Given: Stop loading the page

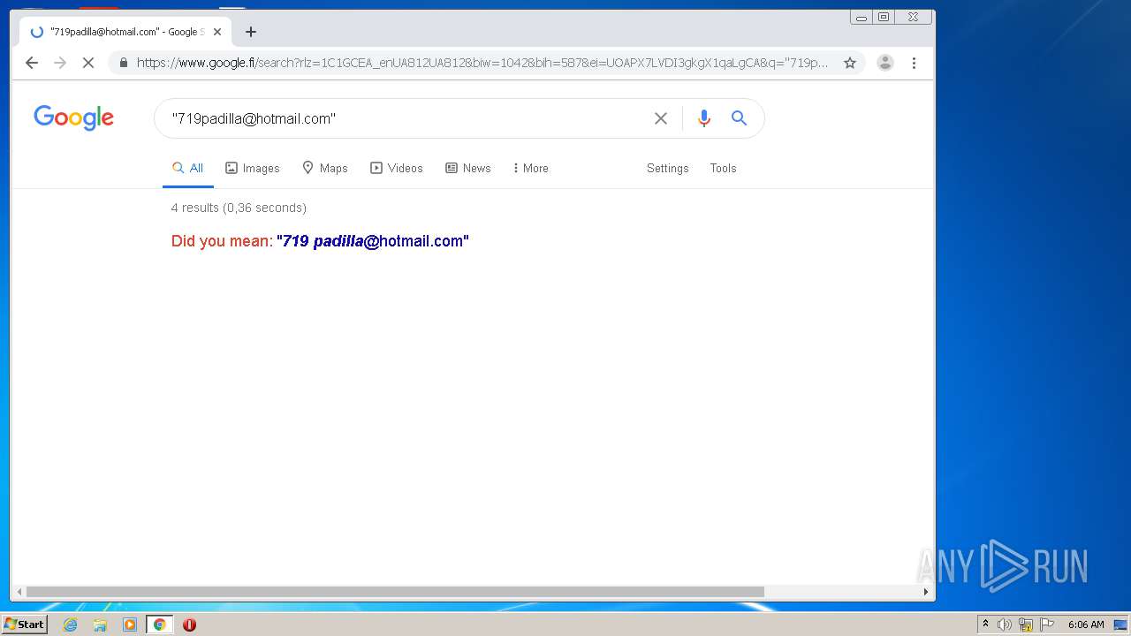Looking at the screenshot, I should pos(88,63).
